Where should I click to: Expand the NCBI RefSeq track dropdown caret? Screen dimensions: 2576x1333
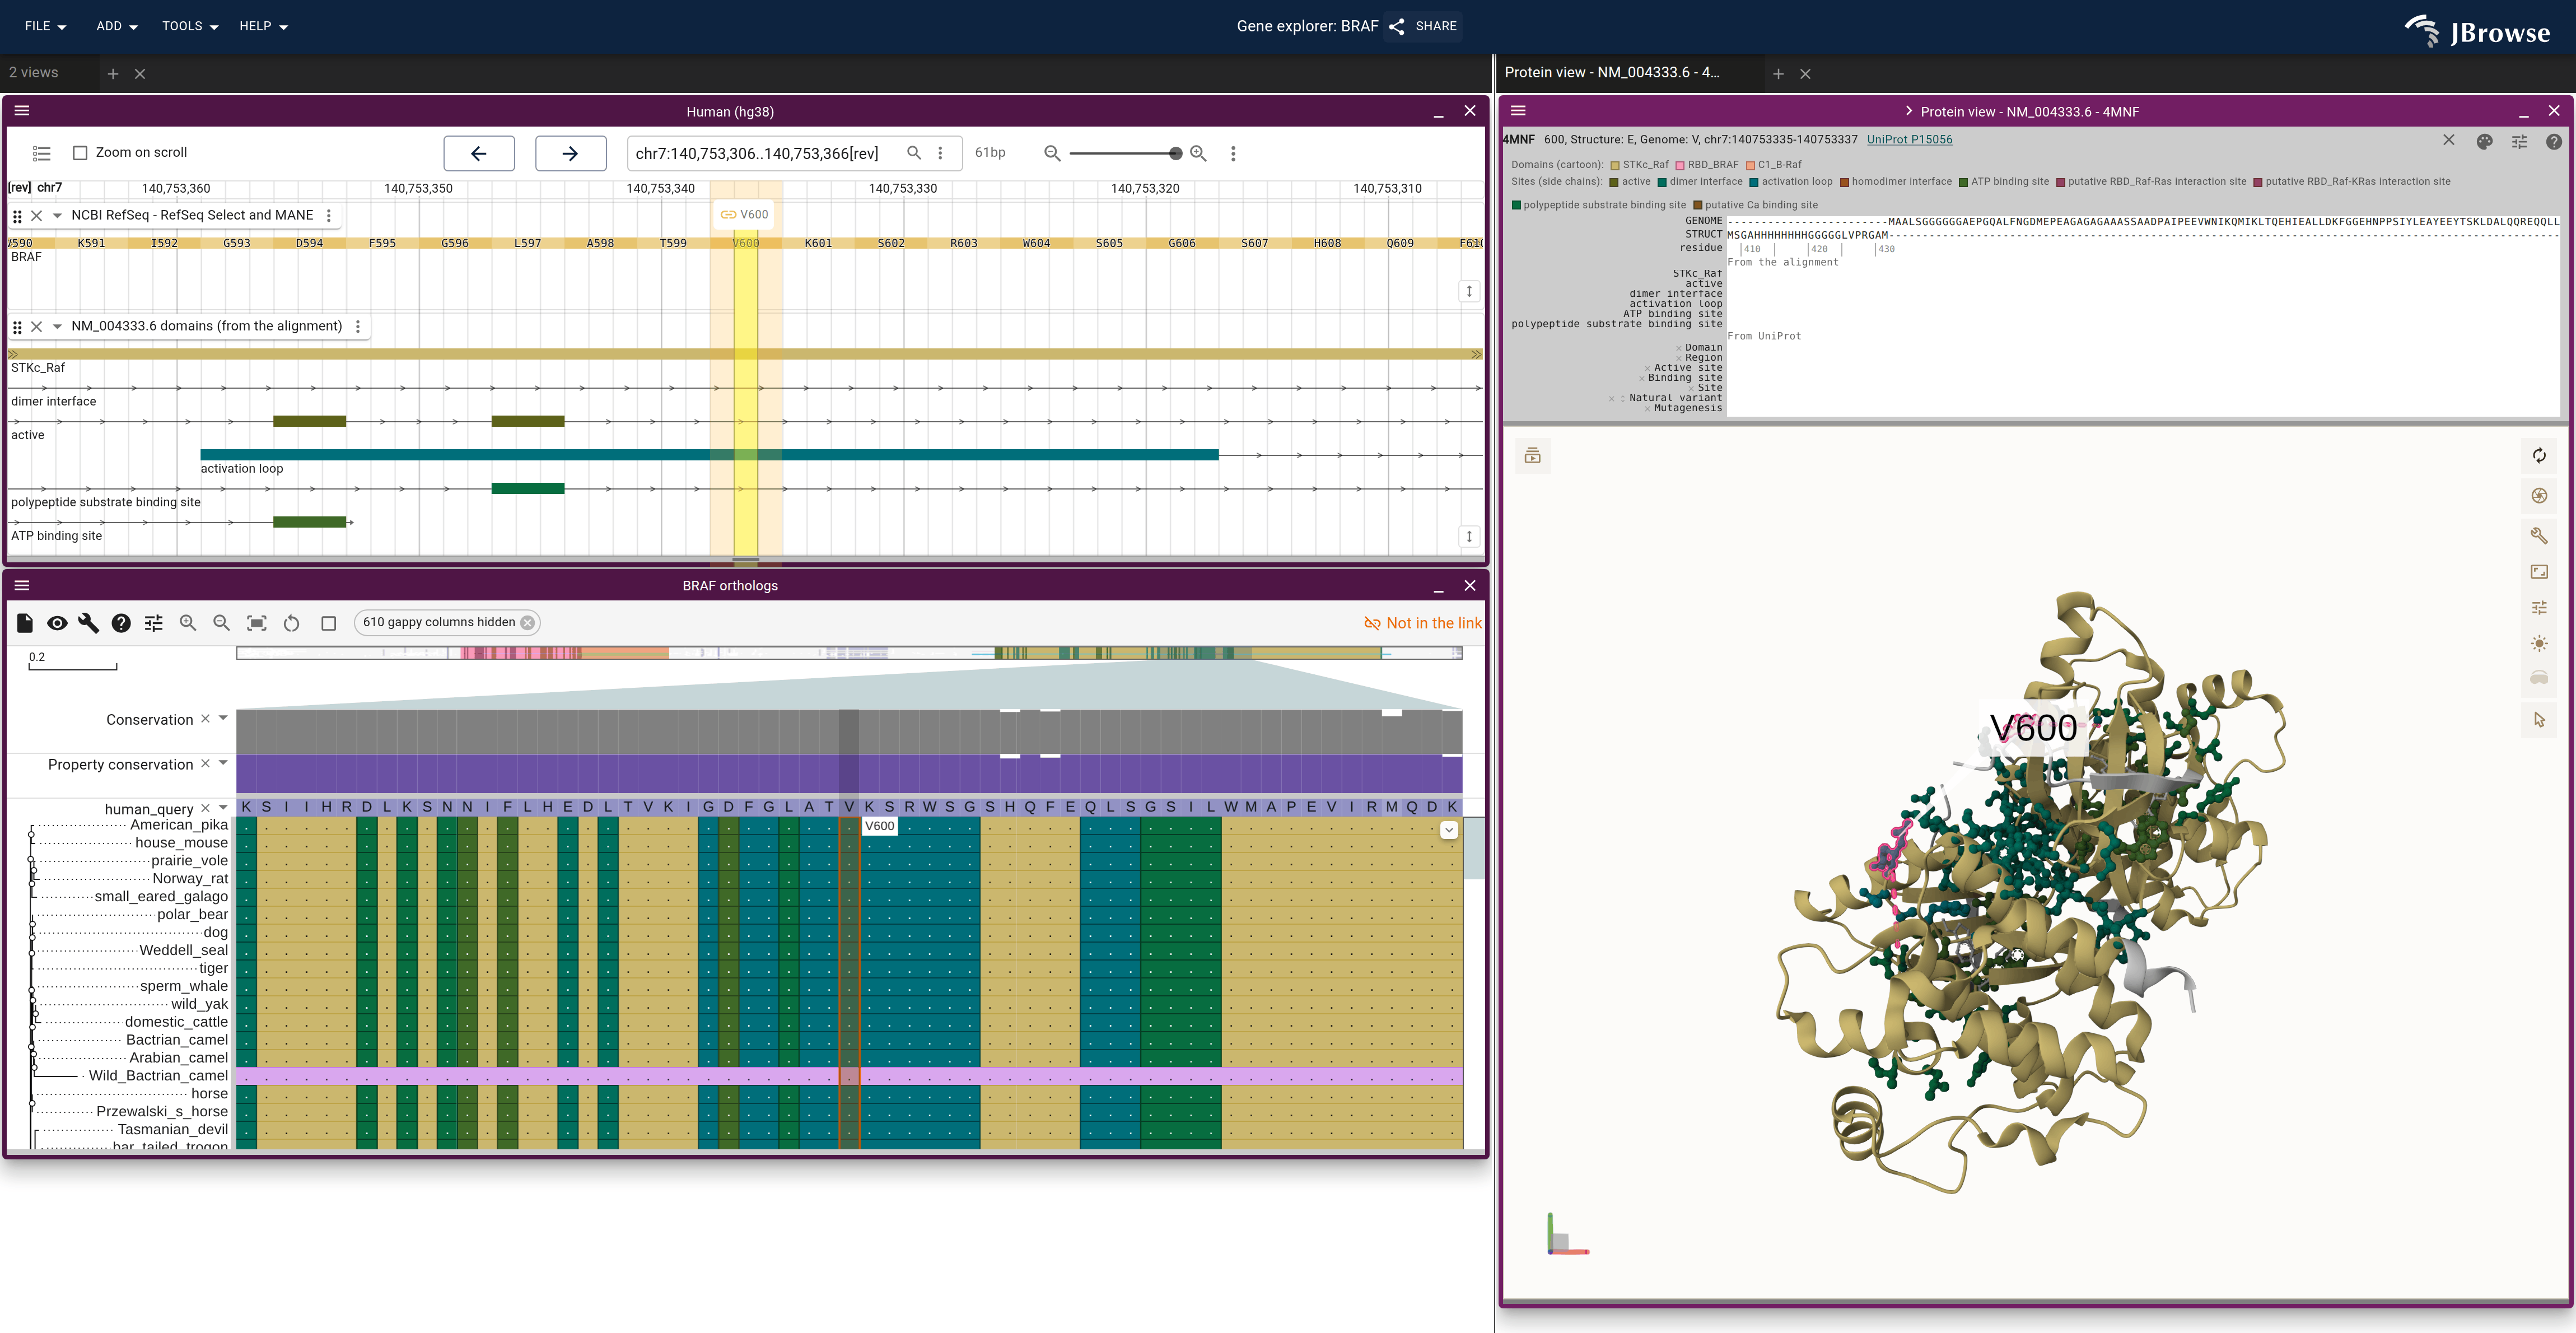click(x=57, y=216)
